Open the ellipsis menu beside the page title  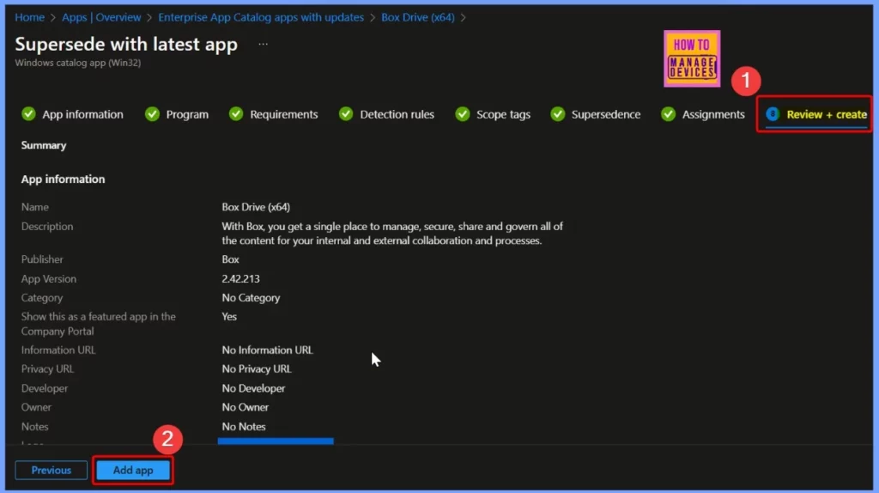pyautogui.click(x=263, y=44)
